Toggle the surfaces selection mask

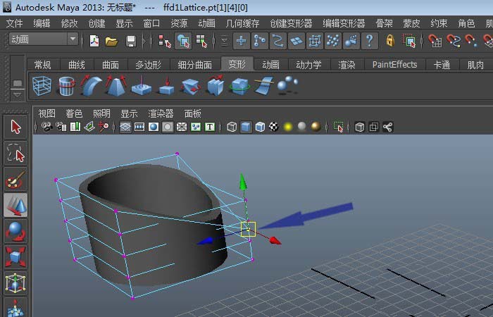(297, 41)
